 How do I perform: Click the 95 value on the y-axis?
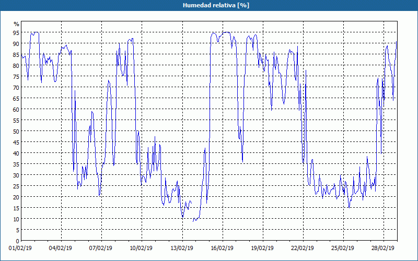pyautogui.click(x=16, y=33)
